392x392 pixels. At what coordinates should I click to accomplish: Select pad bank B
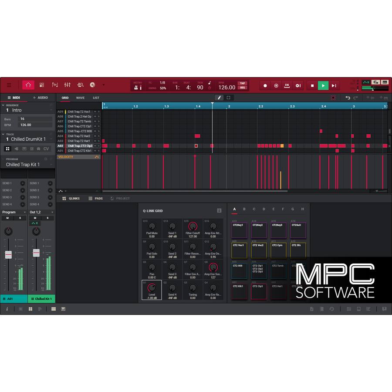click(x=244, y=209)
